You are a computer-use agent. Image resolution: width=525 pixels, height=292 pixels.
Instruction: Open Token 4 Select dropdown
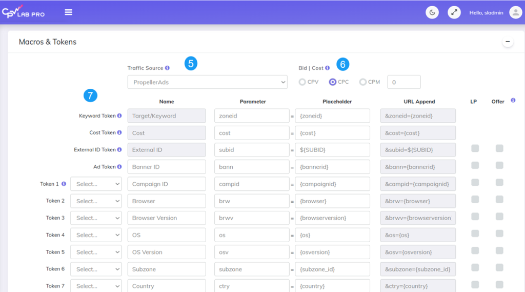[96, 235]
